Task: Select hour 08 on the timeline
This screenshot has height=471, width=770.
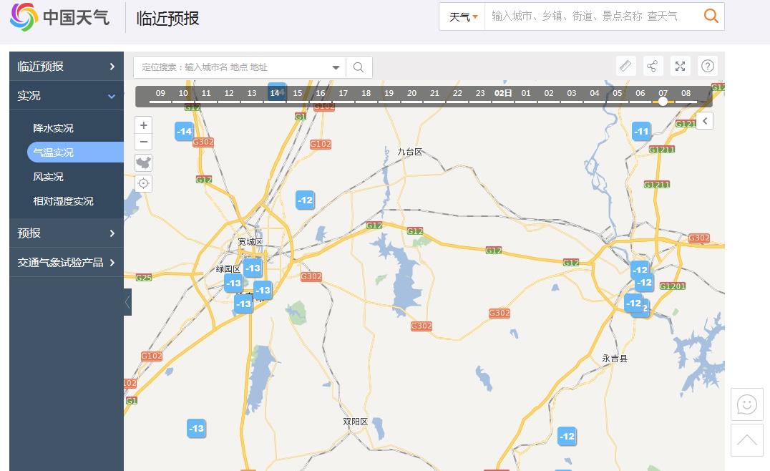Action: [x=686, y=93]
